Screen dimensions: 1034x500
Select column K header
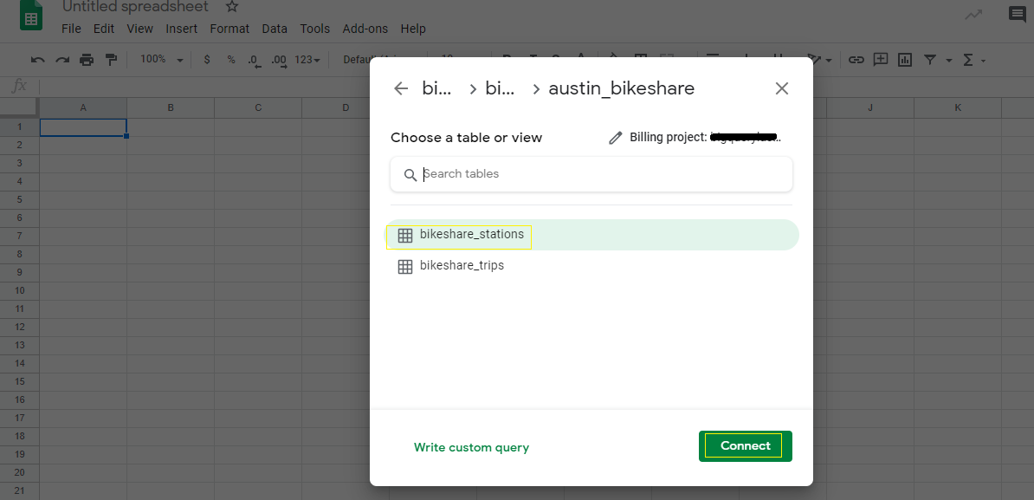(x=958, y=107)
